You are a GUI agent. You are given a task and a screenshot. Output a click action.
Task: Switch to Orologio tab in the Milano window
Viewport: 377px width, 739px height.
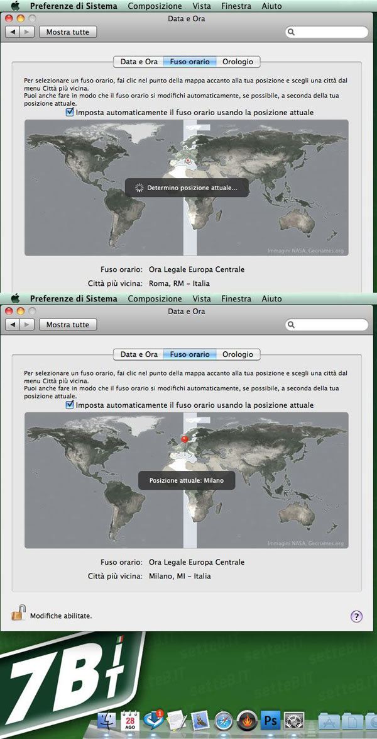click(x=238, y=354)
